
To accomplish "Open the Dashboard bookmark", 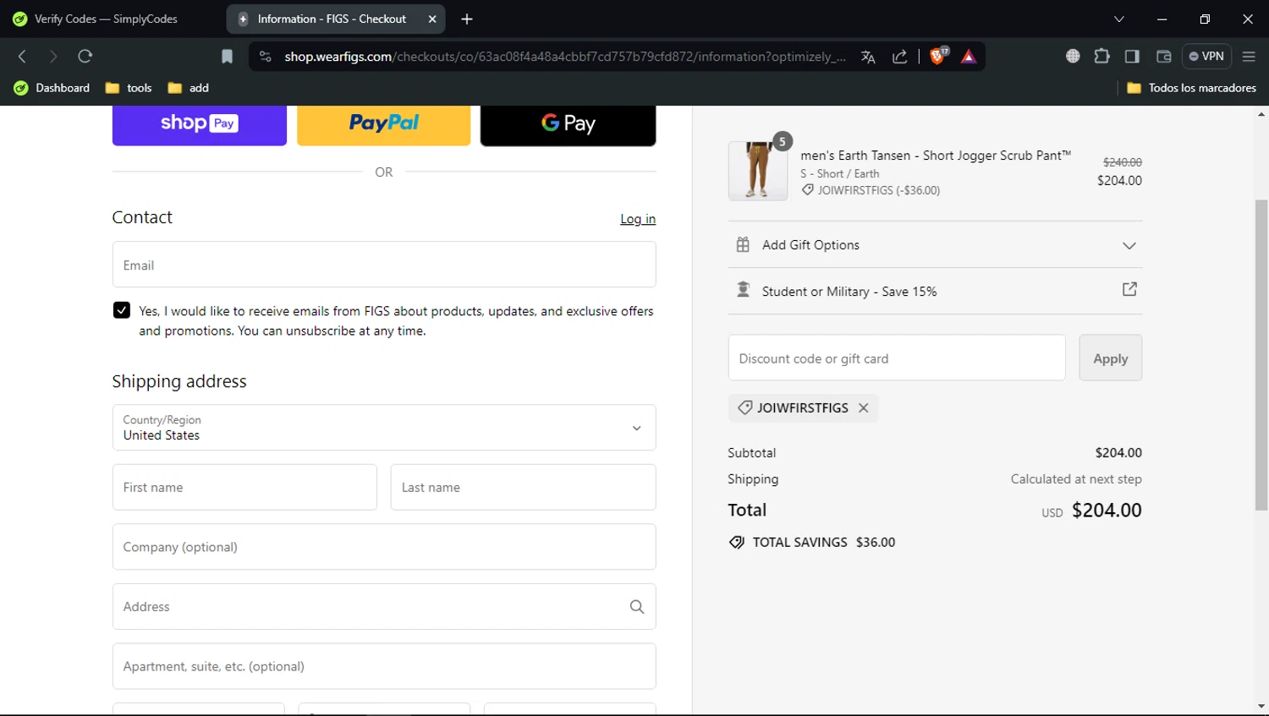I will pyautogui.click(x=52, y=88).
